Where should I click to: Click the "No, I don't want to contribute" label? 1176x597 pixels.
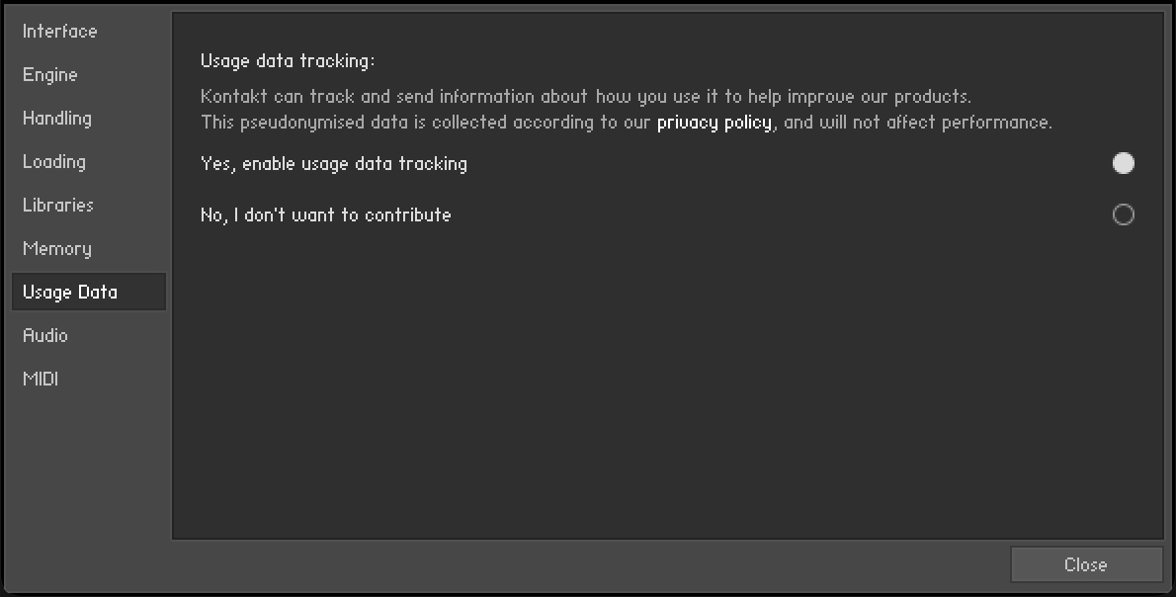(x=326, y=215)
